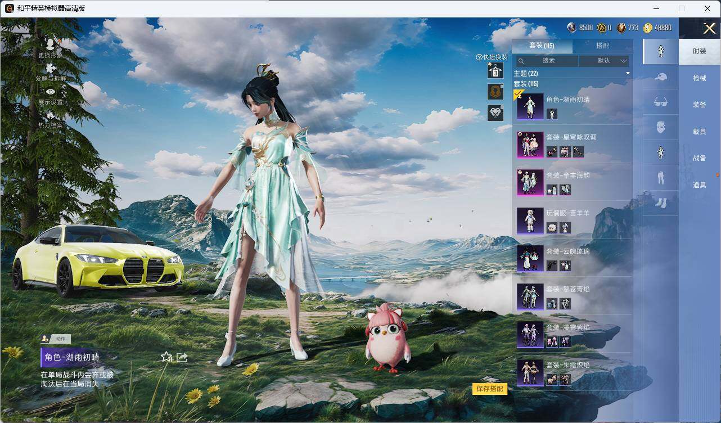Open 展示设置 eye display settings
Viewport: 721px width, 423px height.
coord(51,92)
